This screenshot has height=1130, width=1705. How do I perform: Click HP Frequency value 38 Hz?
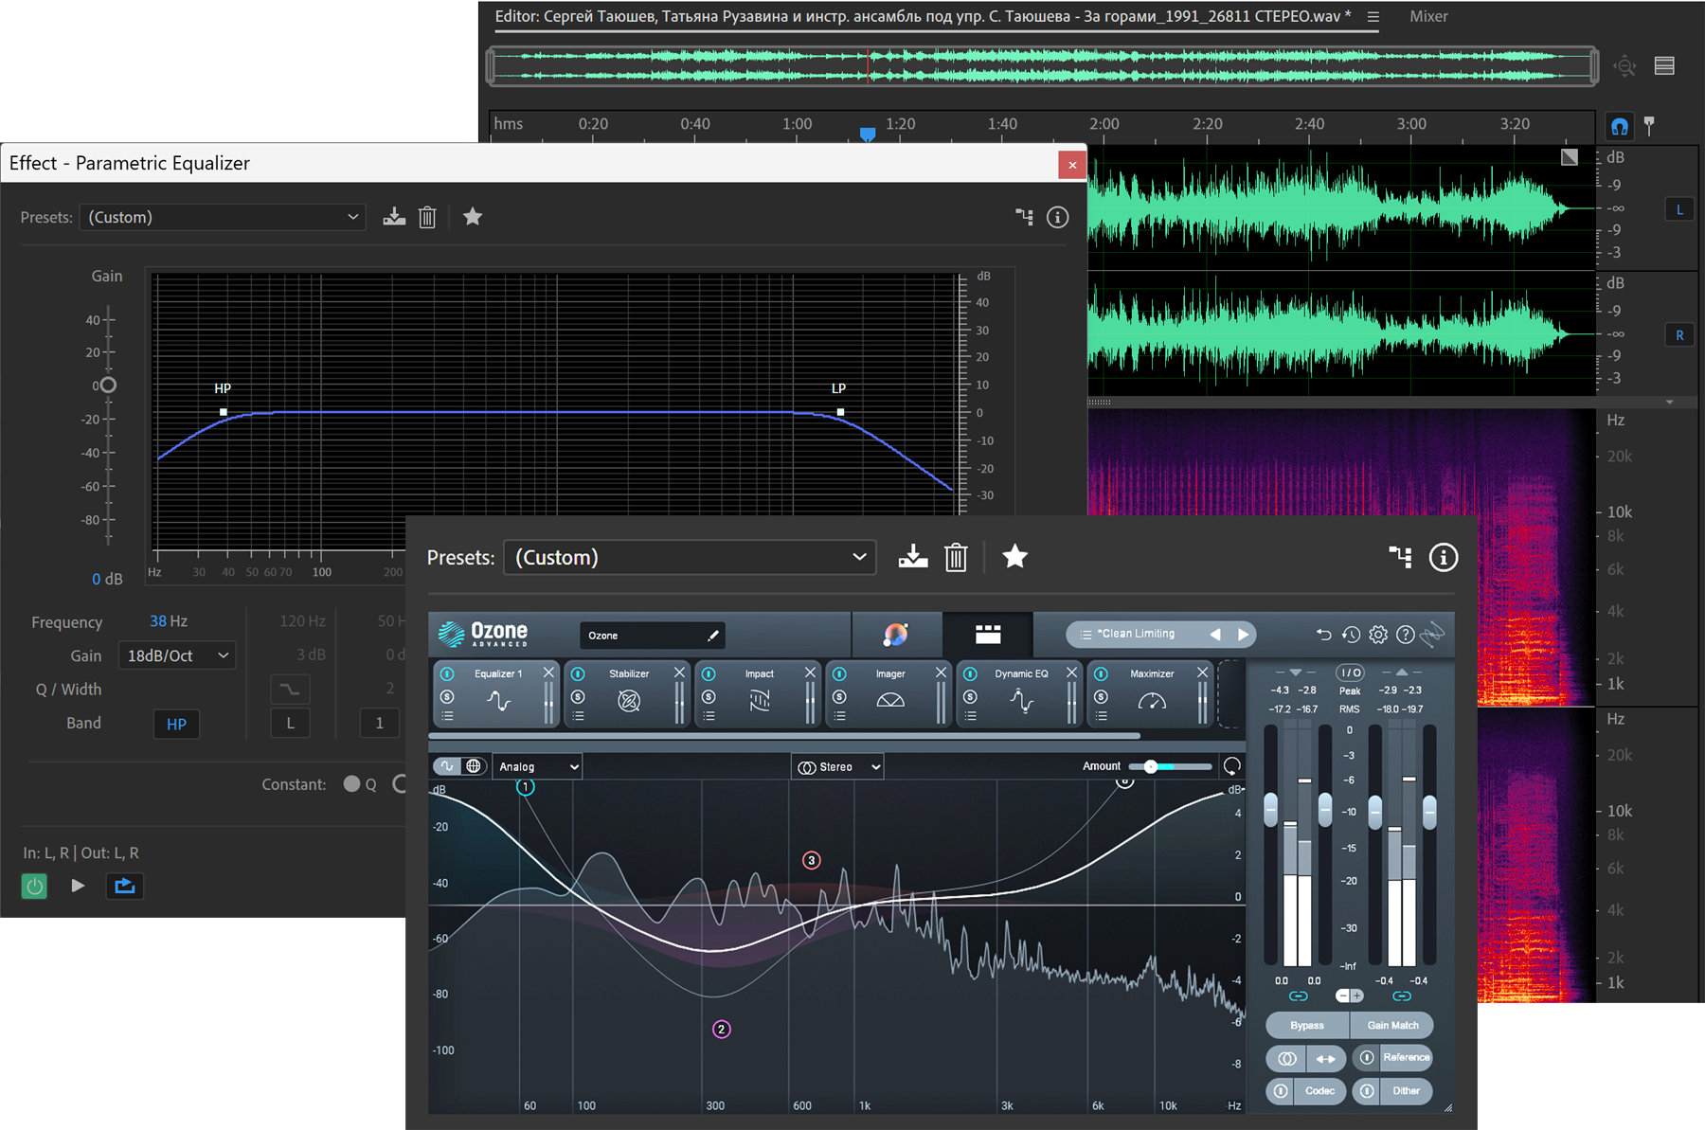tap(169, 621)
